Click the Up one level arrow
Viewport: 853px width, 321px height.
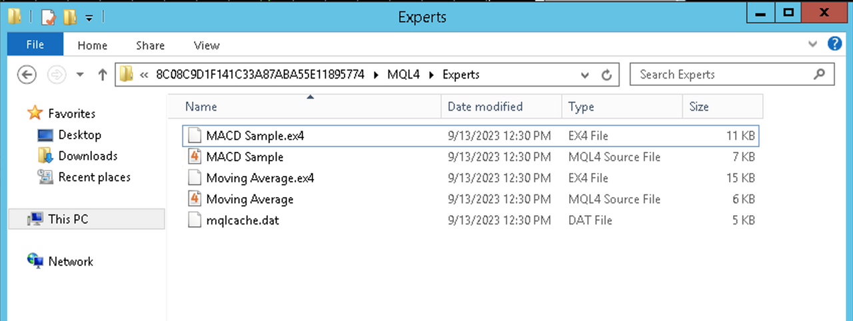102,75
